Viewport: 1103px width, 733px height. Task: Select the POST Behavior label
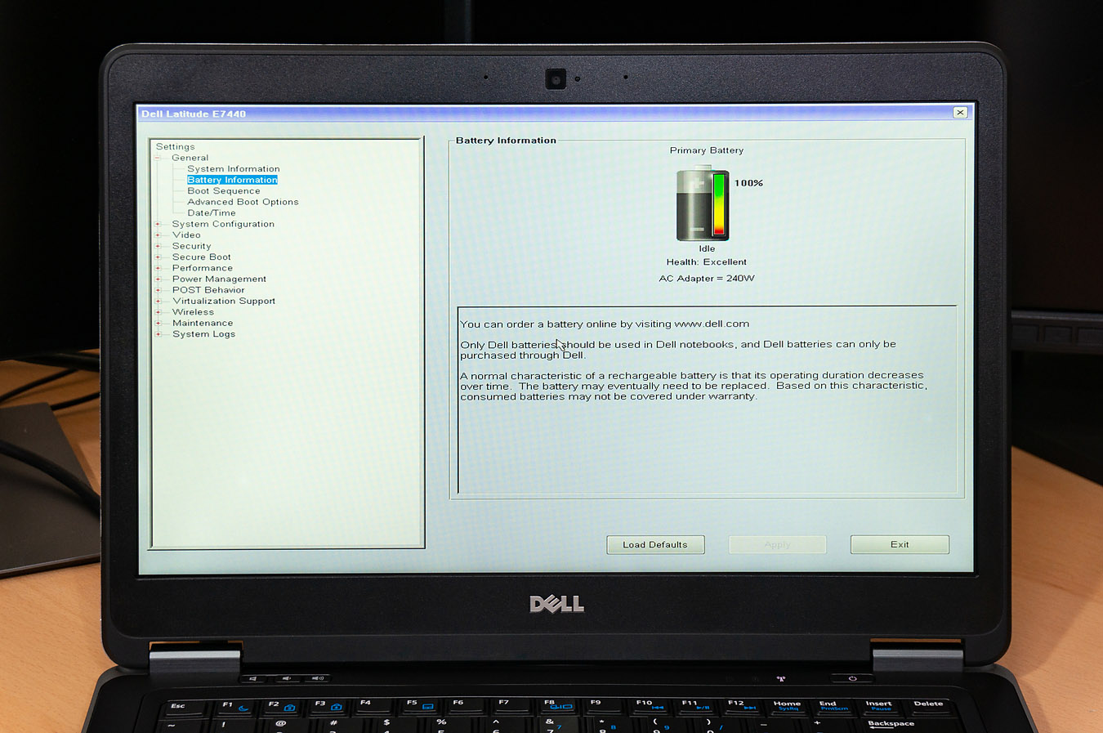pyautogui.click(x=208, y=290)
